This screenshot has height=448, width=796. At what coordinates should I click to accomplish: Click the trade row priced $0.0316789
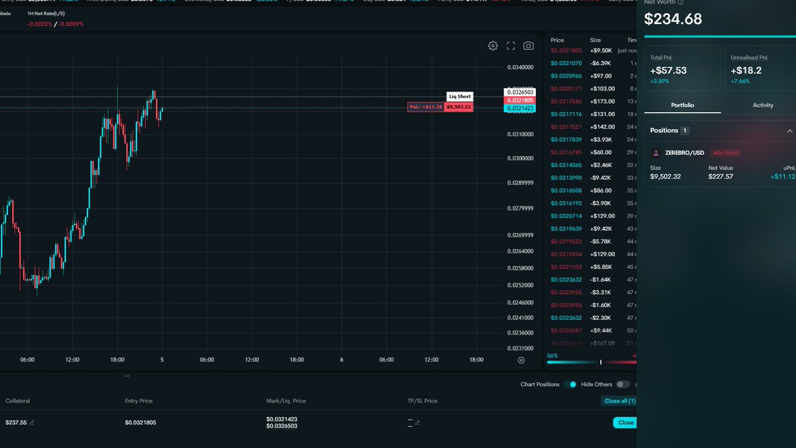click(x=592, y=152)
